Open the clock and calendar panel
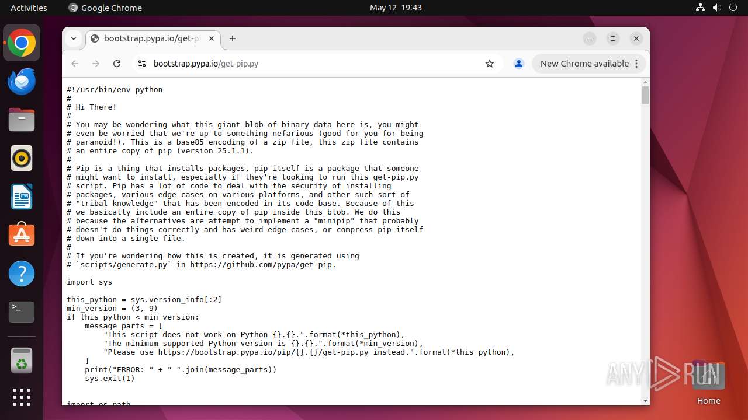Viewport: 748px width, 420px height. pos(396,8)
